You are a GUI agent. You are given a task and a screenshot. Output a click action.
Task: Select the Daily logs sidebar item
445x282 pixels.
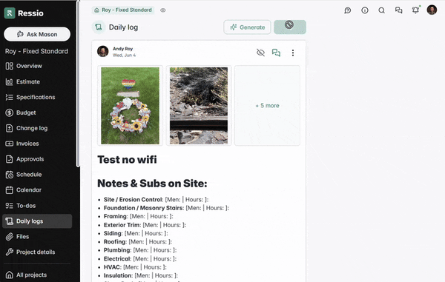pos(37,221)
